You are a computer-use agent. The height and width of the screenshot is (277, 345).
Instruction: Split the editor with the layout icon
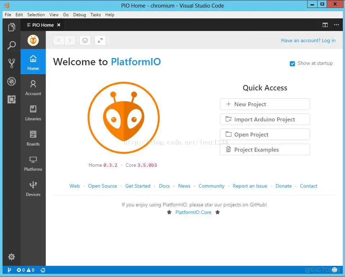click(x=325, y=25)
